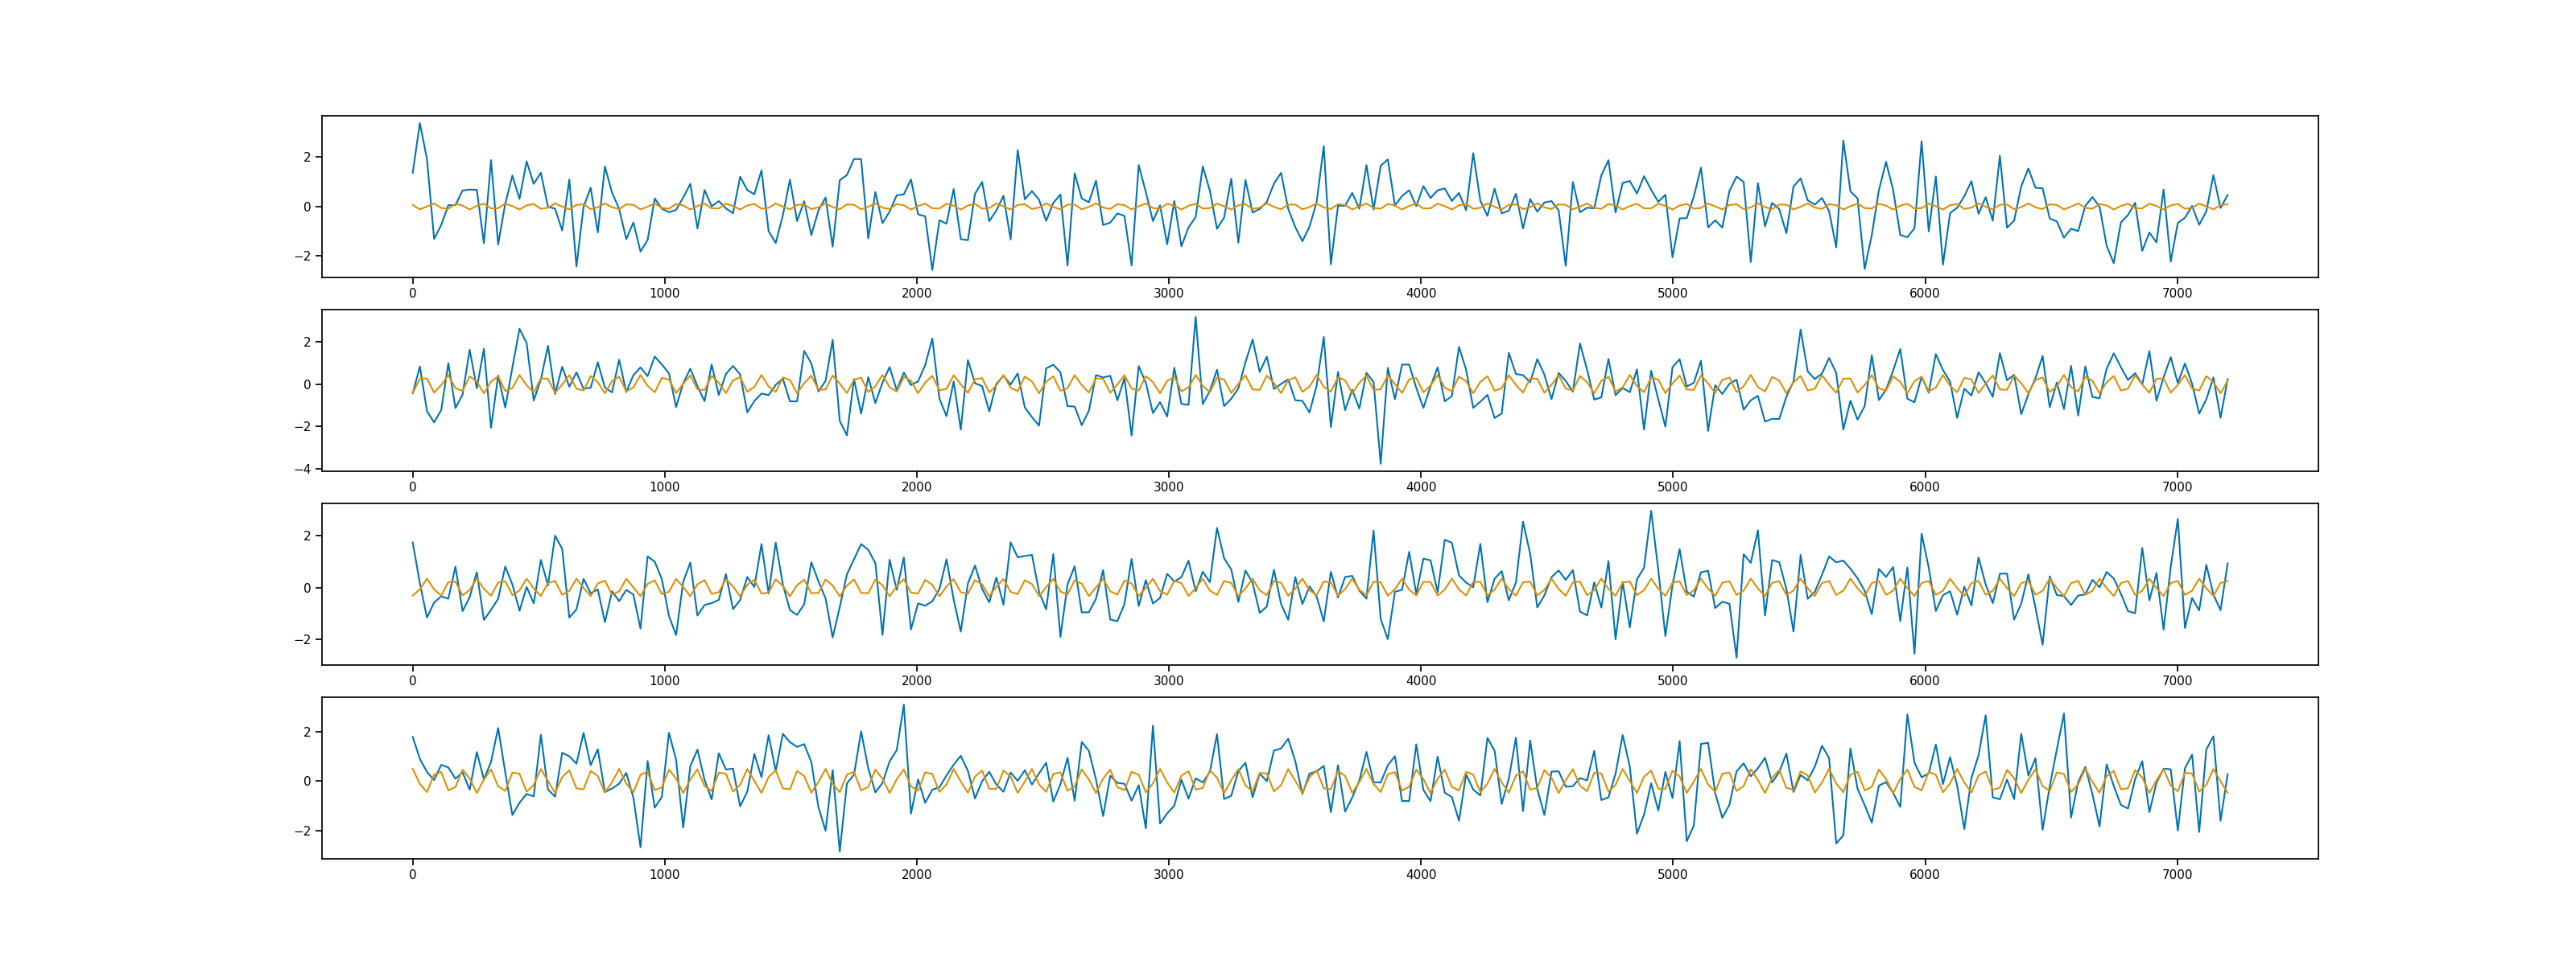
Task: Click the 3000 x-axis label under third plot
Action: pyautogui.click(x=1168, y=681)
